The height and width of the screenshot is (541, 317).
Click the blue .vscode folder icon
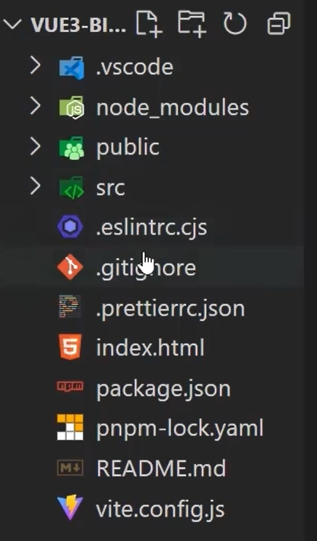[x=71, y=68]
